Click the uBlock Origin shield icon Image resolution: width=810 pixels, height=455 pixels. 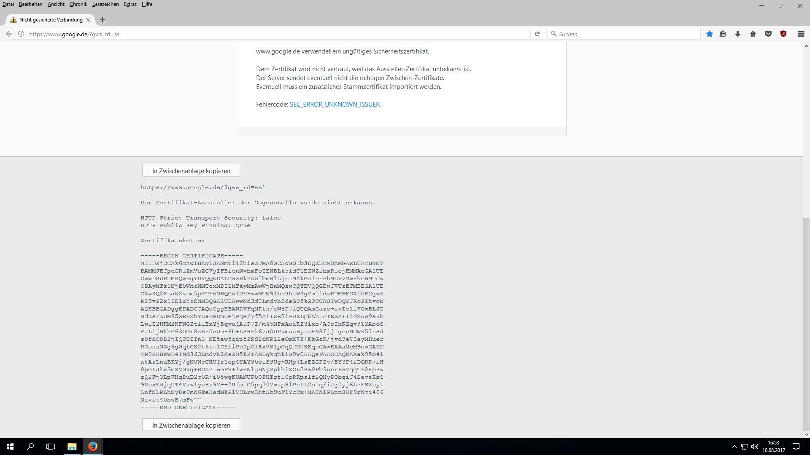783,34
